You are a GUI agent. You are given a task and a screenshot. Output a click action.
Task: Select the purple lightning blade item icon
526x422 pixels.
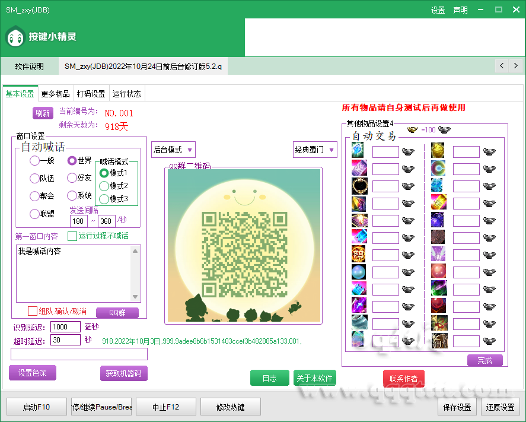pyautogui.click(x=359, y=305)
